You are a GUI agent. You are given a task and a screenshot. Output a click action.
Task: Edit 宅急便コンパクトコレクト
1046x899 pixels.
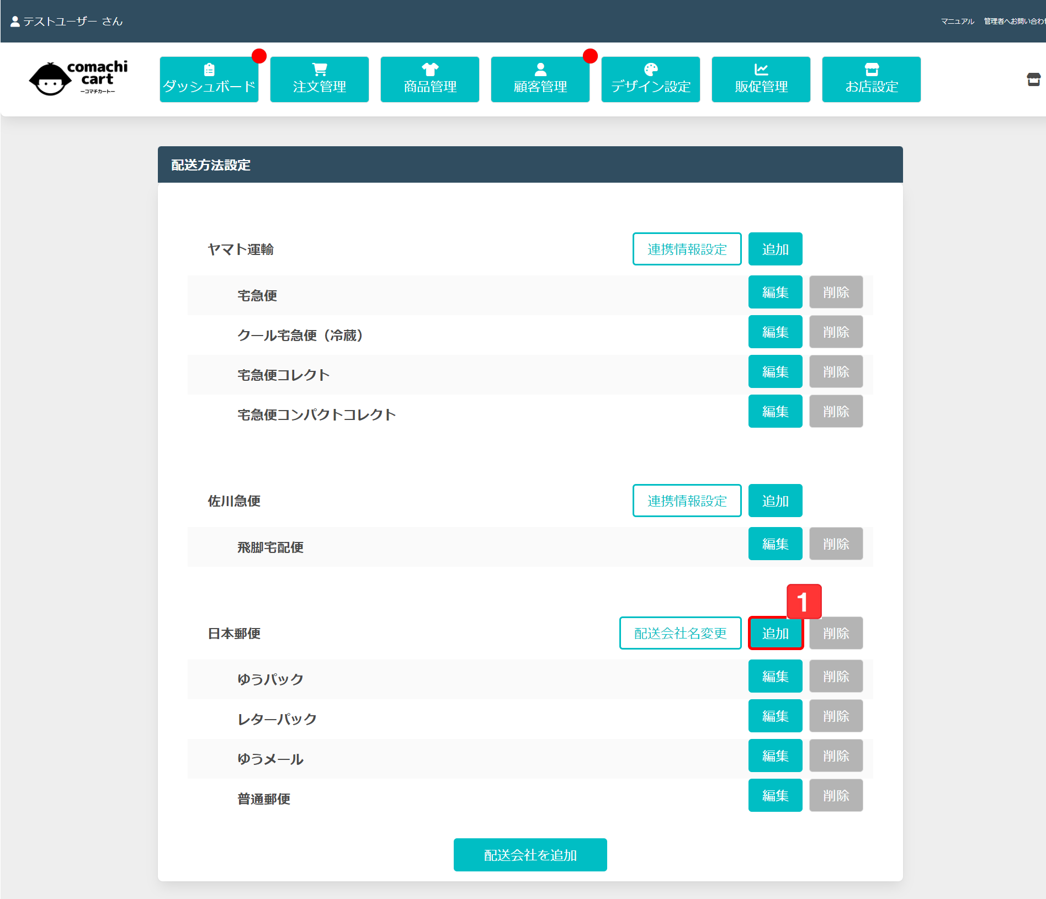point(776,411)
